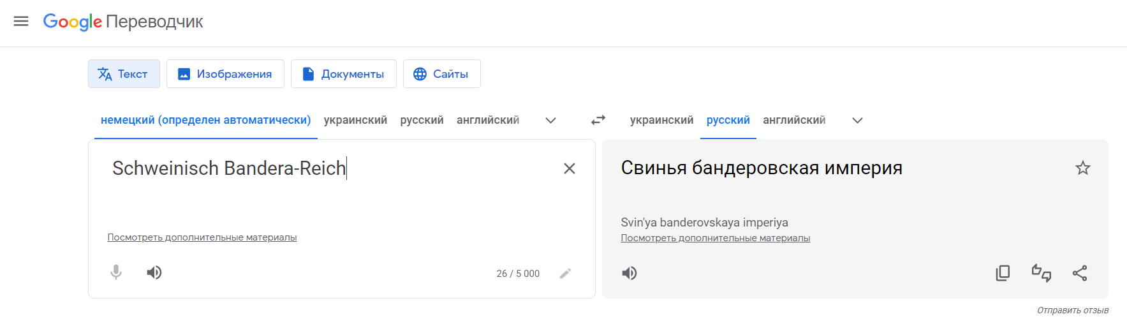Expand the source language list
Image resolution: width=1127 pixels, height=335 pixels.
[x=551, y=120]
